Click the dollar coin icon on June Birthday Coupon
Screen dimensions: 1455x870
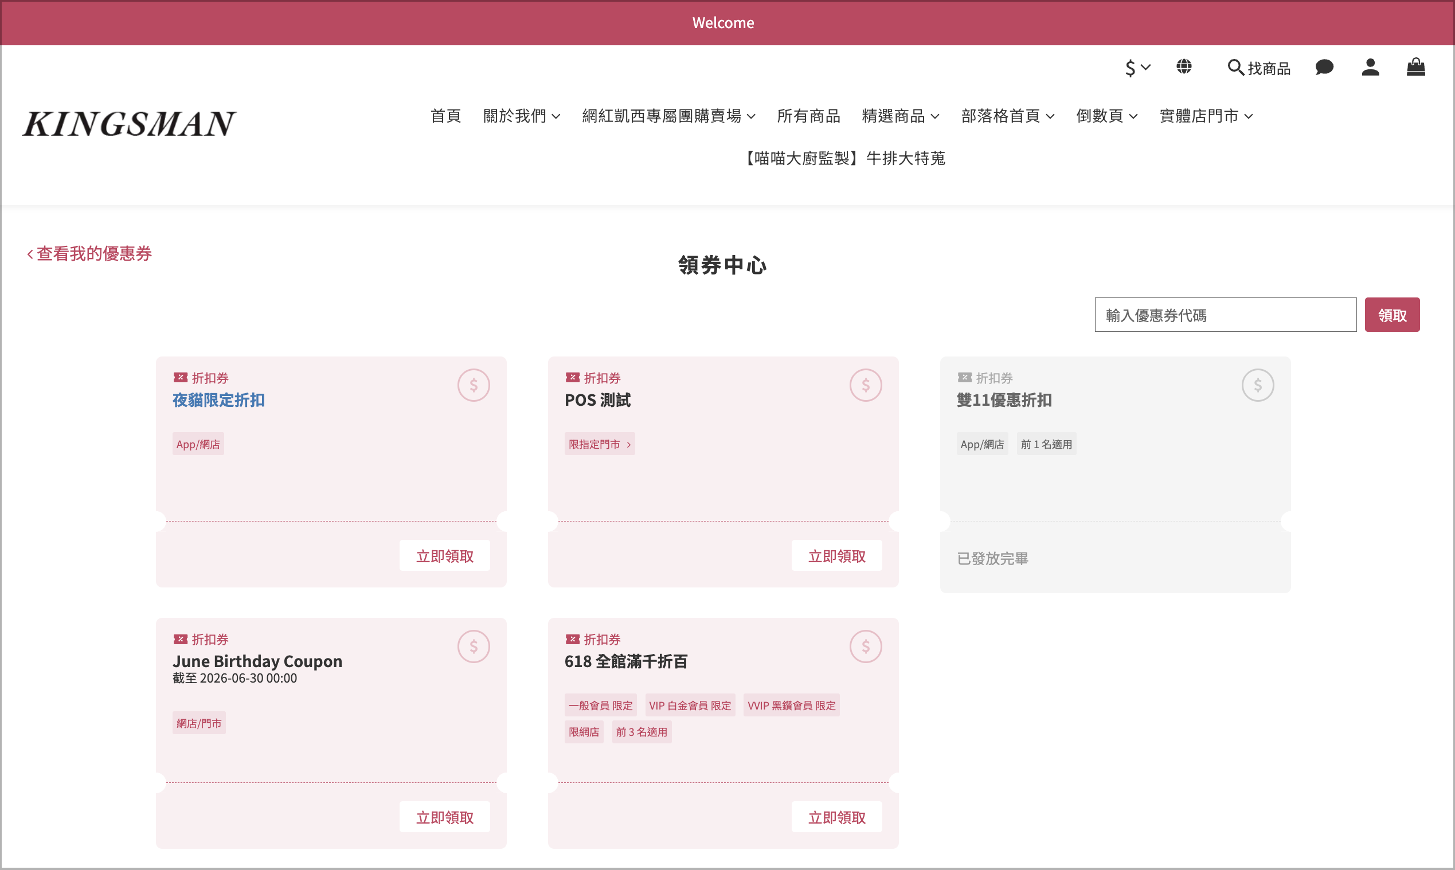pyautogui.click(x=474, y=646)
